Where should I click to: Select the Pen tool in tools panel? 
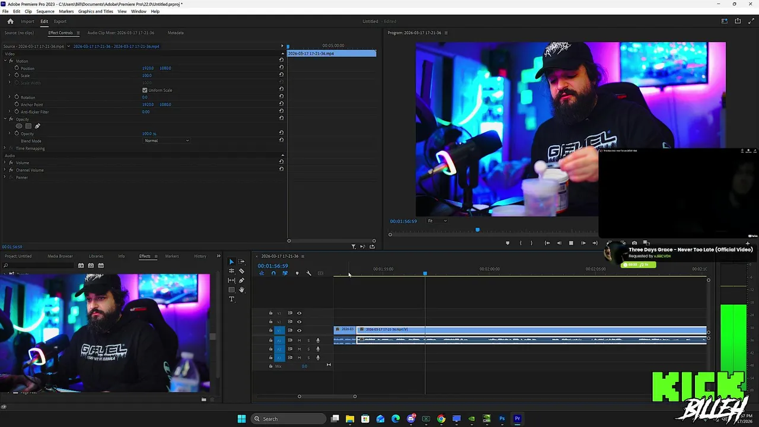[x=241, y=281]
